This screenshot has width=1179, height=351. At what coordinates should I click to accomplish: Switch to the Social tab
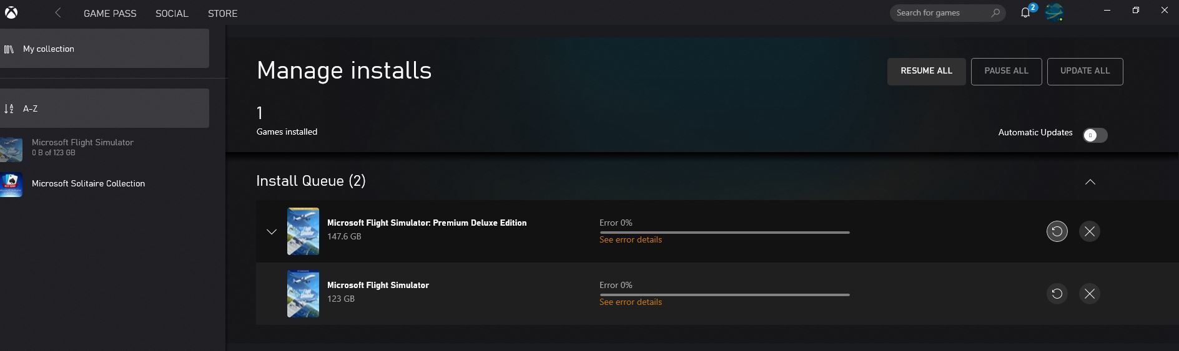(172, 13)
